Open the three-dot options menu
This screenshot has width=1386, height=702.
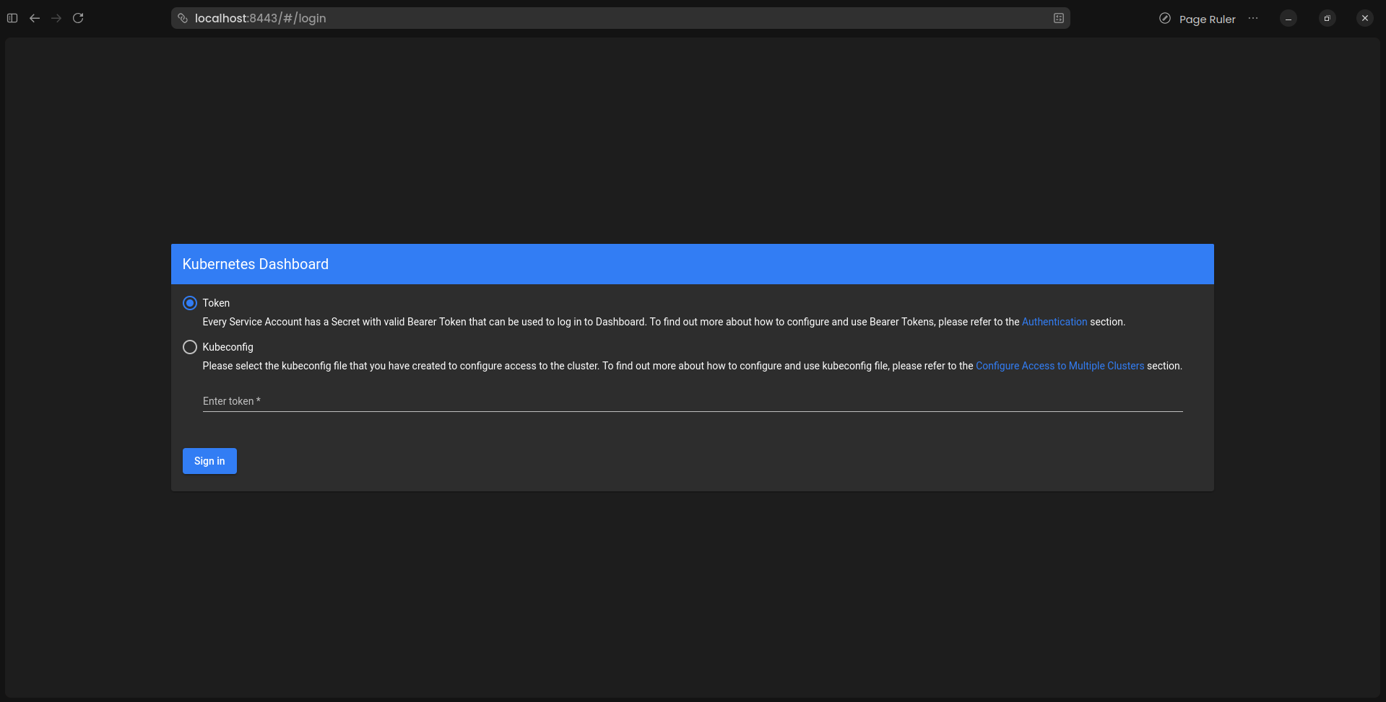(1253, 18)
